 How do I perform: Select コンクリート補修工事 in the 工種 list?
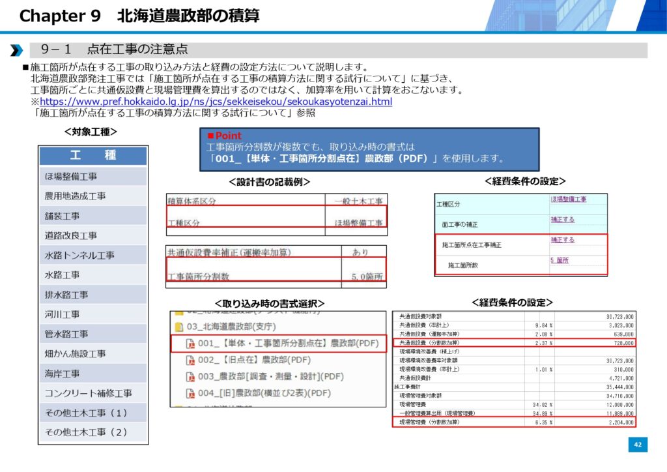click(88, 393)
